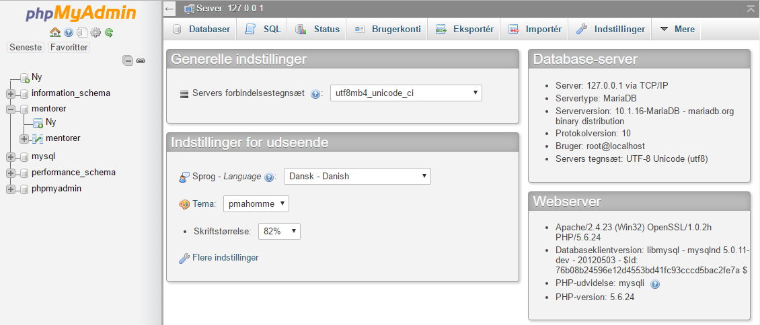Screen dimensions: 760x325
Task: Click help icon beside Servers forbindelsestegnsæt
Action: coord(315,94)
